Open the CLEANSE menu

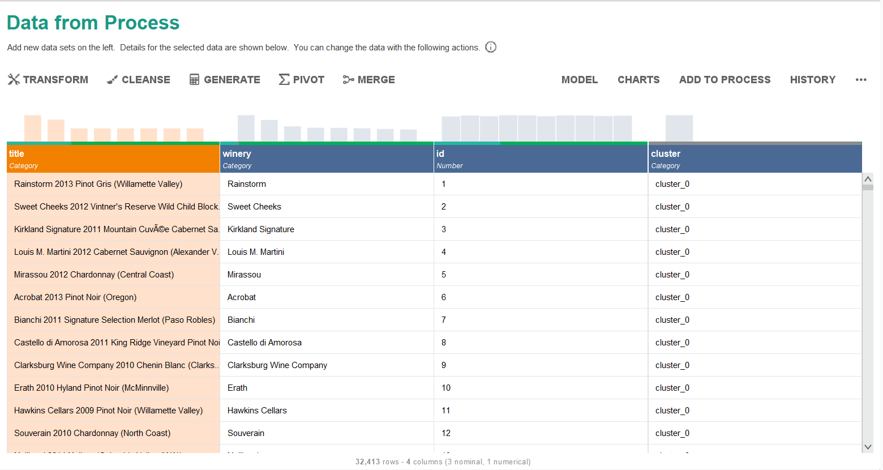point(139,80)
